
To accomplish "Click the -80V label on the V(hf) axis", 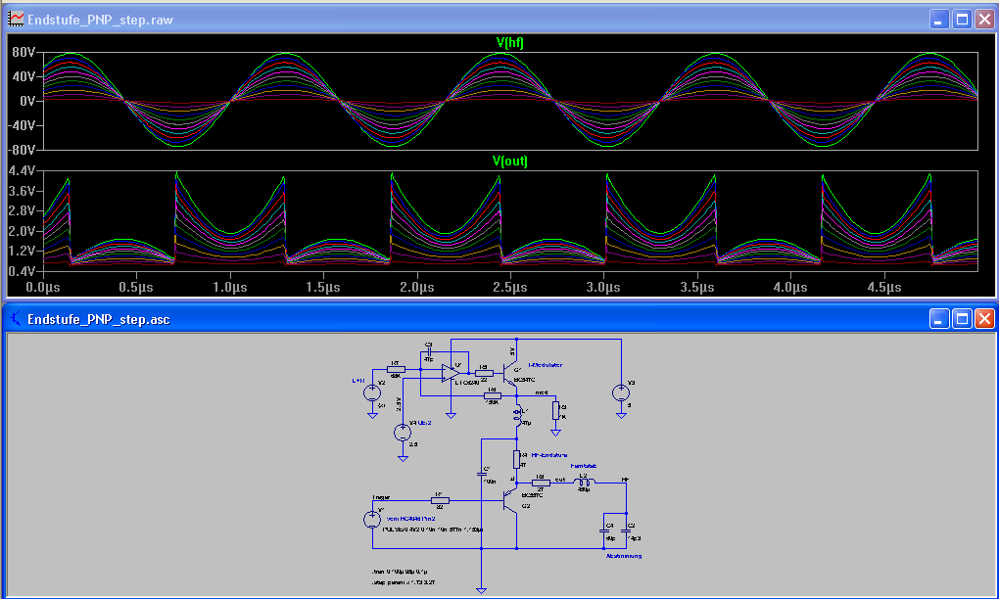I will tap(22, 150).
